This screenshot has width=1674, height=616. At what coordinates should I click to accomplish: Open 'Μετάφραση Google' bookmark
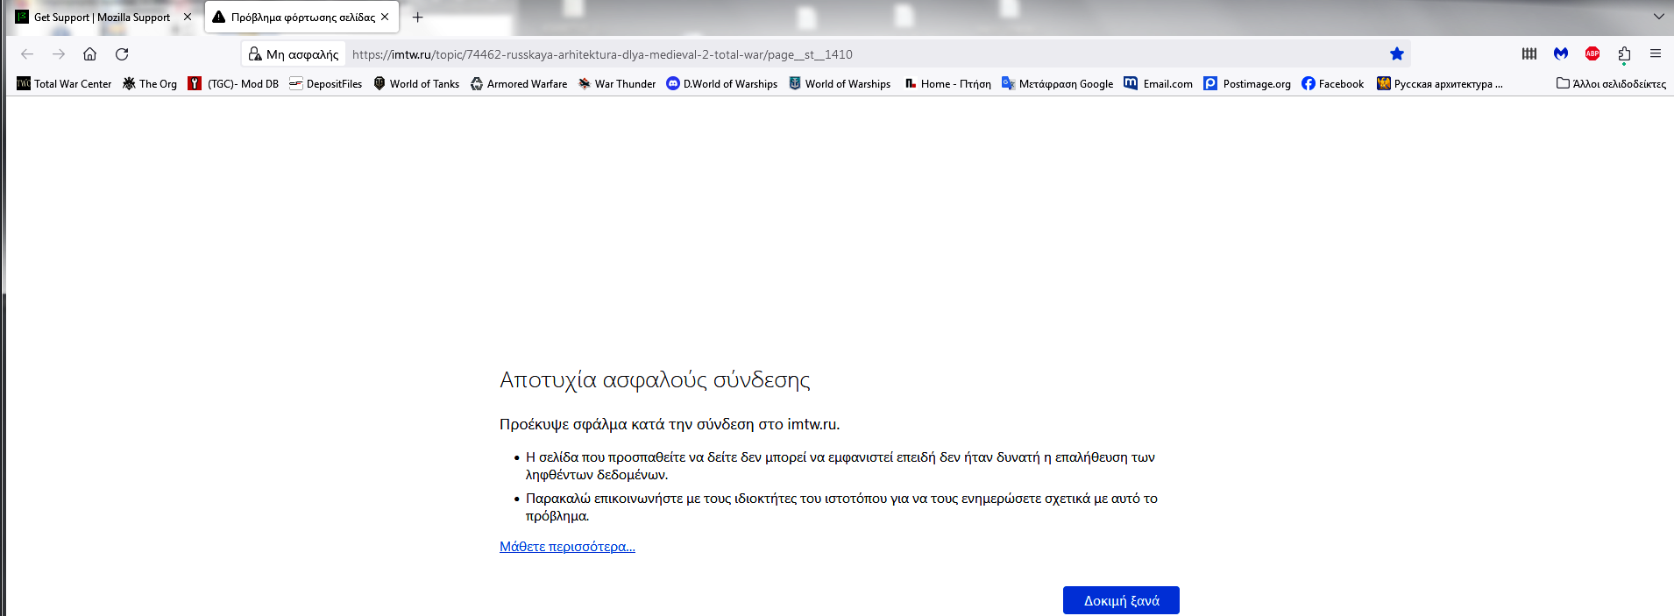tap(1058, 84)
